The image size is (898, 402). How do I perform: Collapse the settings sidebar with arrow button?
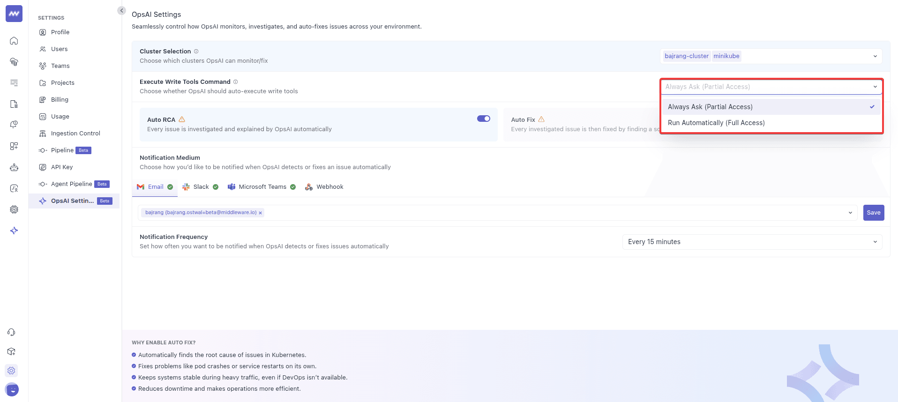[x=121, y=11]
